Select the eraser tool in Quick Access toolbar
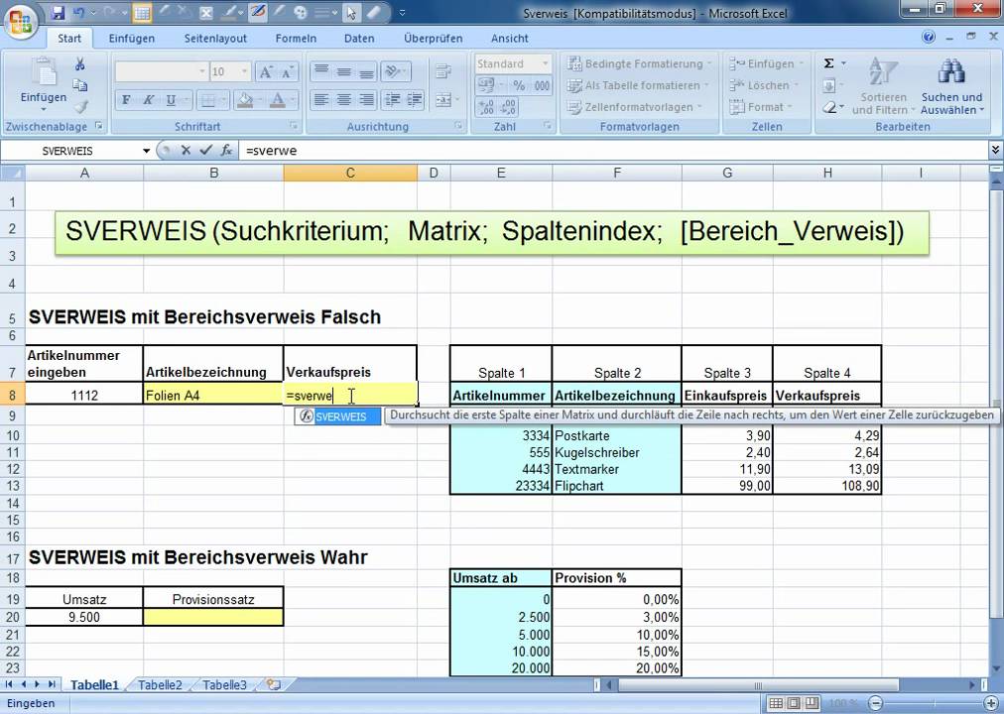The width and height of the screenshot is (1004, 714). (375, 12)
